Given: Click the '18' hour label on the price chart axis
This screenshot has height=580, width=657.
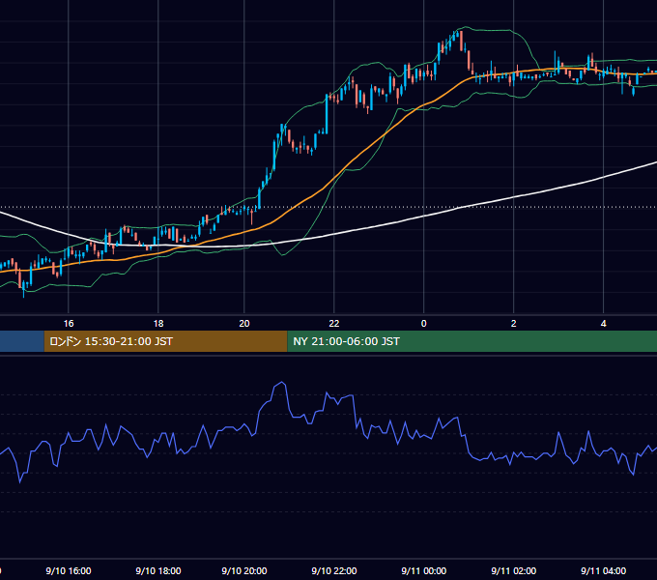Looking at the screenshot, I should tap(158, 324).
